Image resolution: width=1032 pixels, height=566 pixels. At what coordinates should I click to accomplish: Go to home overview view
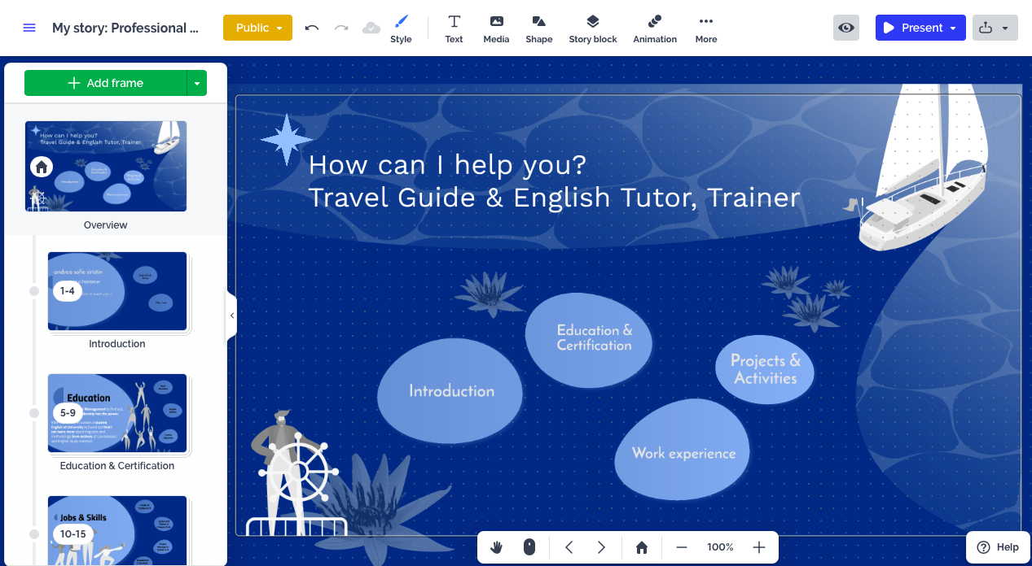[x=642, y=547]
